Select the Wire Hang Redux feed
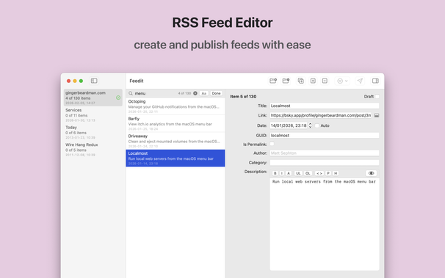Viewport: 445px width, 278px height. [x=93, y=150]
